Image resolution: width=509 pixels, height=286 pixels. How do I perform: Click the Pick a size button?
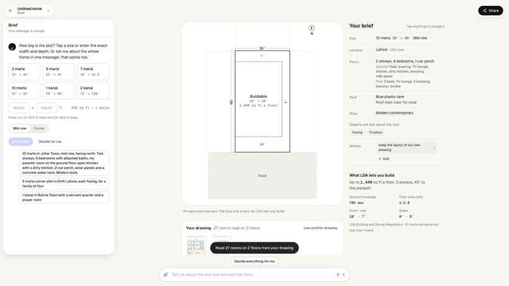[21, 141]
